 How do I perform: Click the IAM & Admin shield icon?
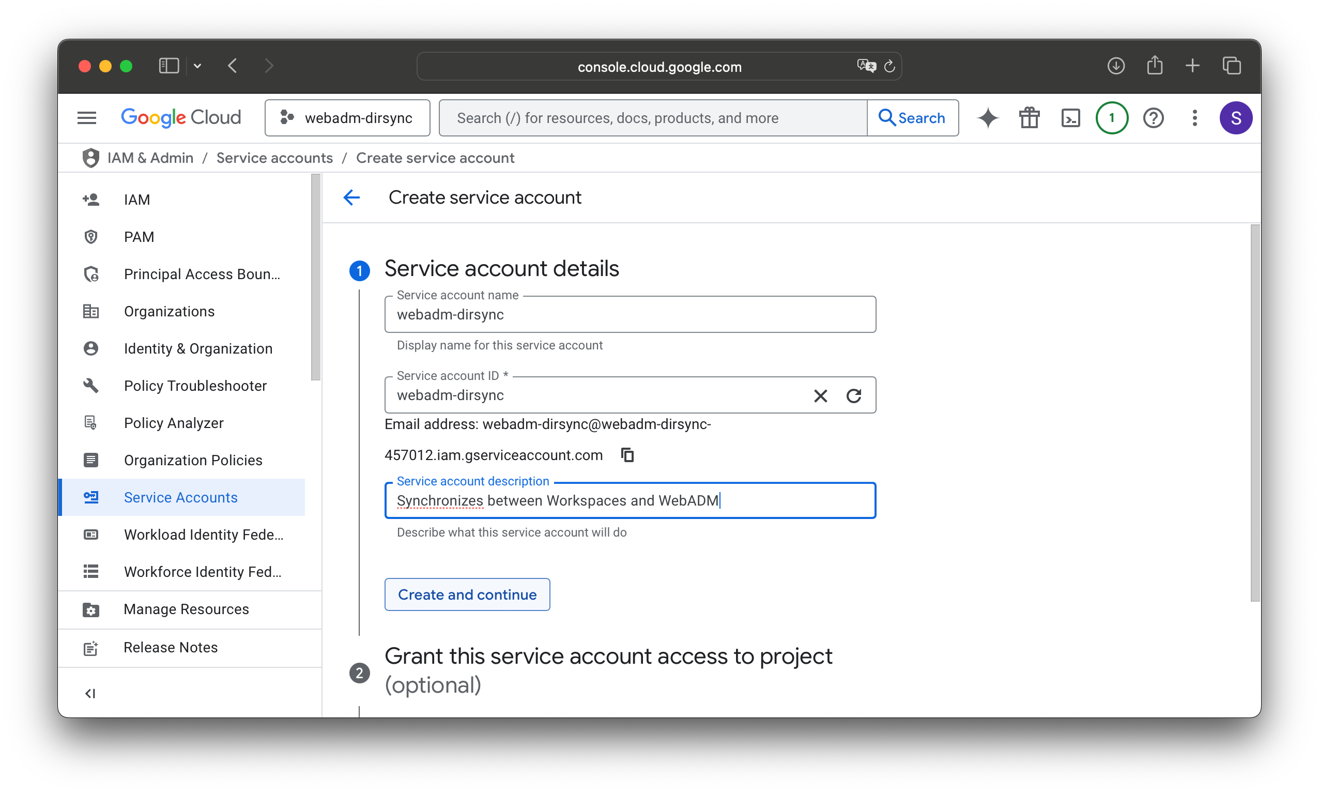click(x=90, y=158)
